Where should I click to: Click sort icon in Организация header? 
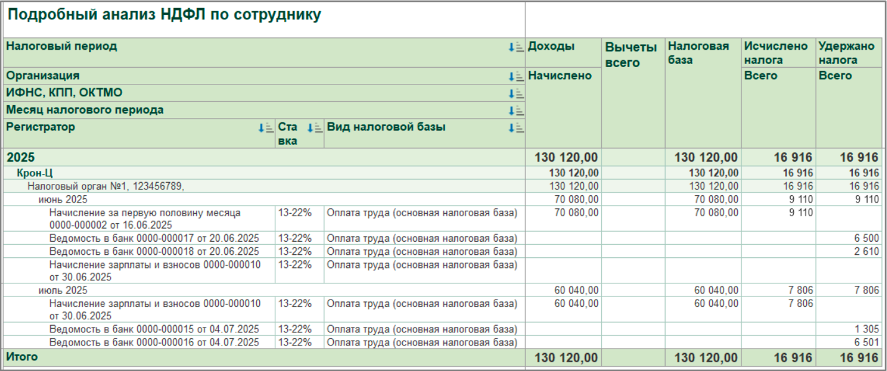515,76
